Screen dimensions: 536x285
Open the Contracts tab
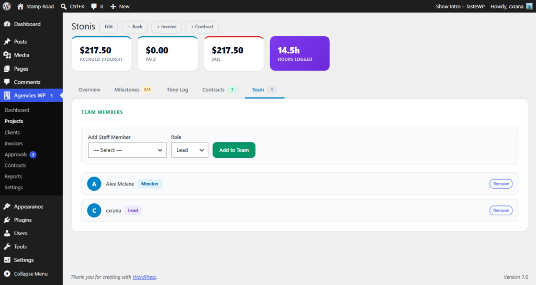tap(219, 90)
